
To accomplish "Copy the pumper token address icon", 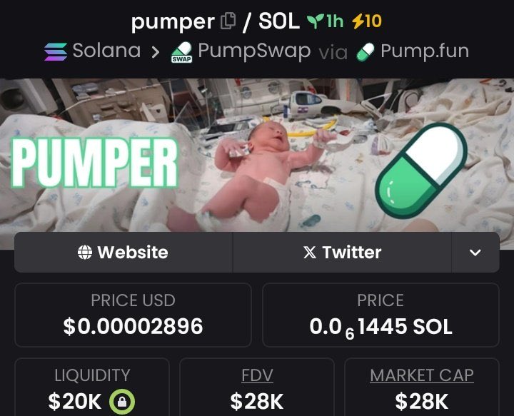I will click(x=228, y=21).
